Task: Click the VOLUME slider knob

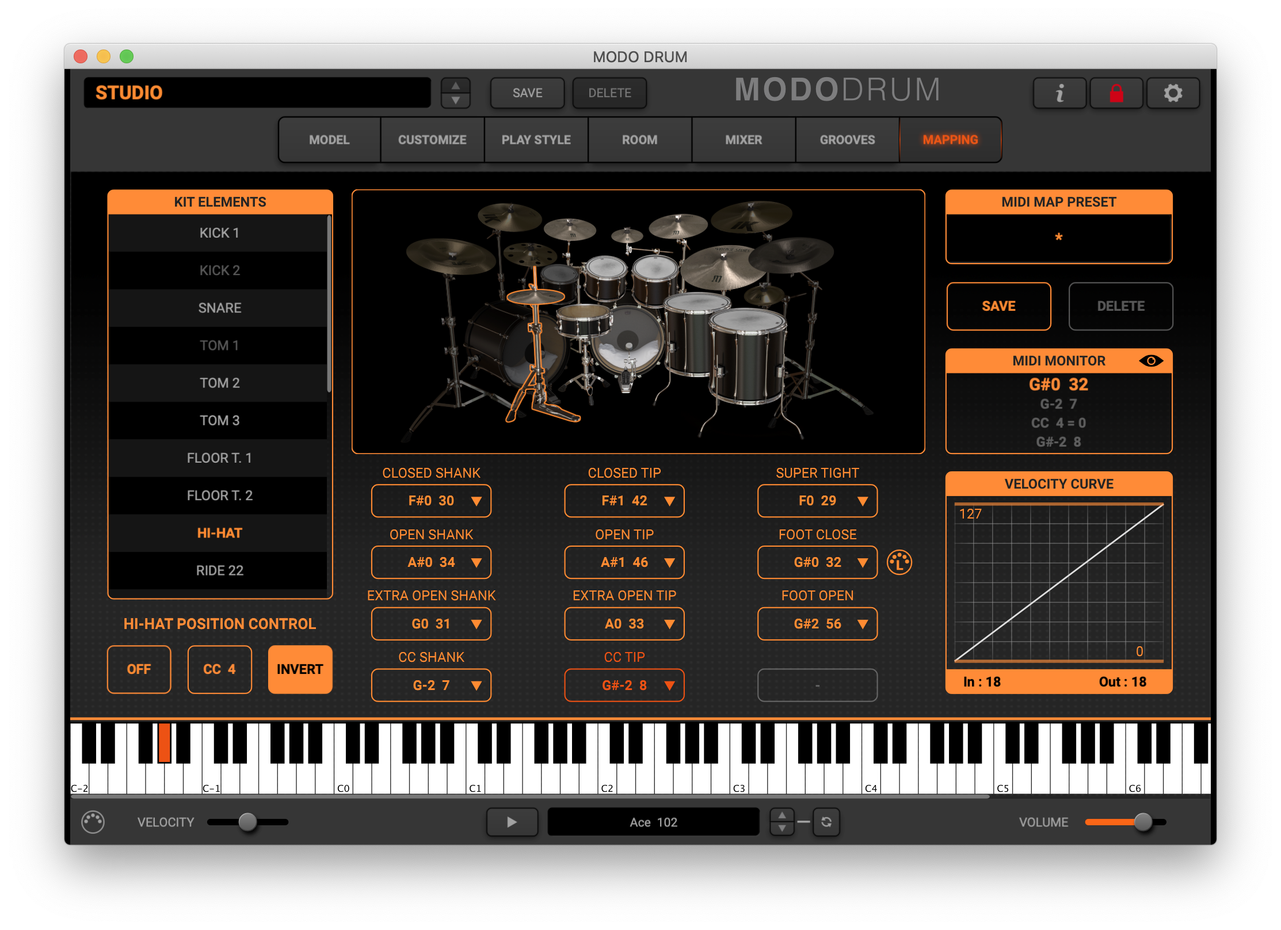Action: pyautogui.click(x=1143, y=822)
